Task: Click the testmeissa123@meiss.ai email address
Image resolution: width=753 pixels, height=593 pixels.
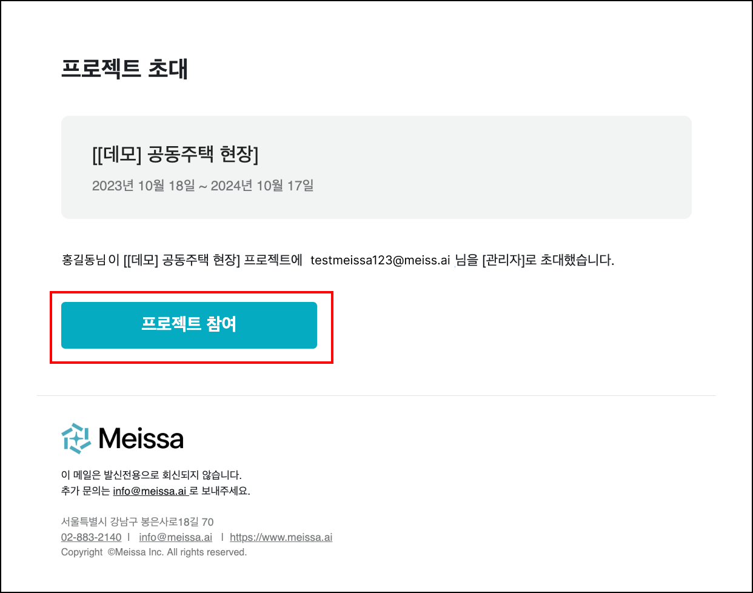Action: [x=380, y=260]
